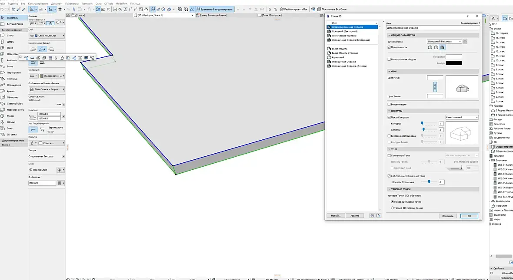Viewport: 513px width, 280px height.
Task: Collapse the ФОН section
Action: 389,71
